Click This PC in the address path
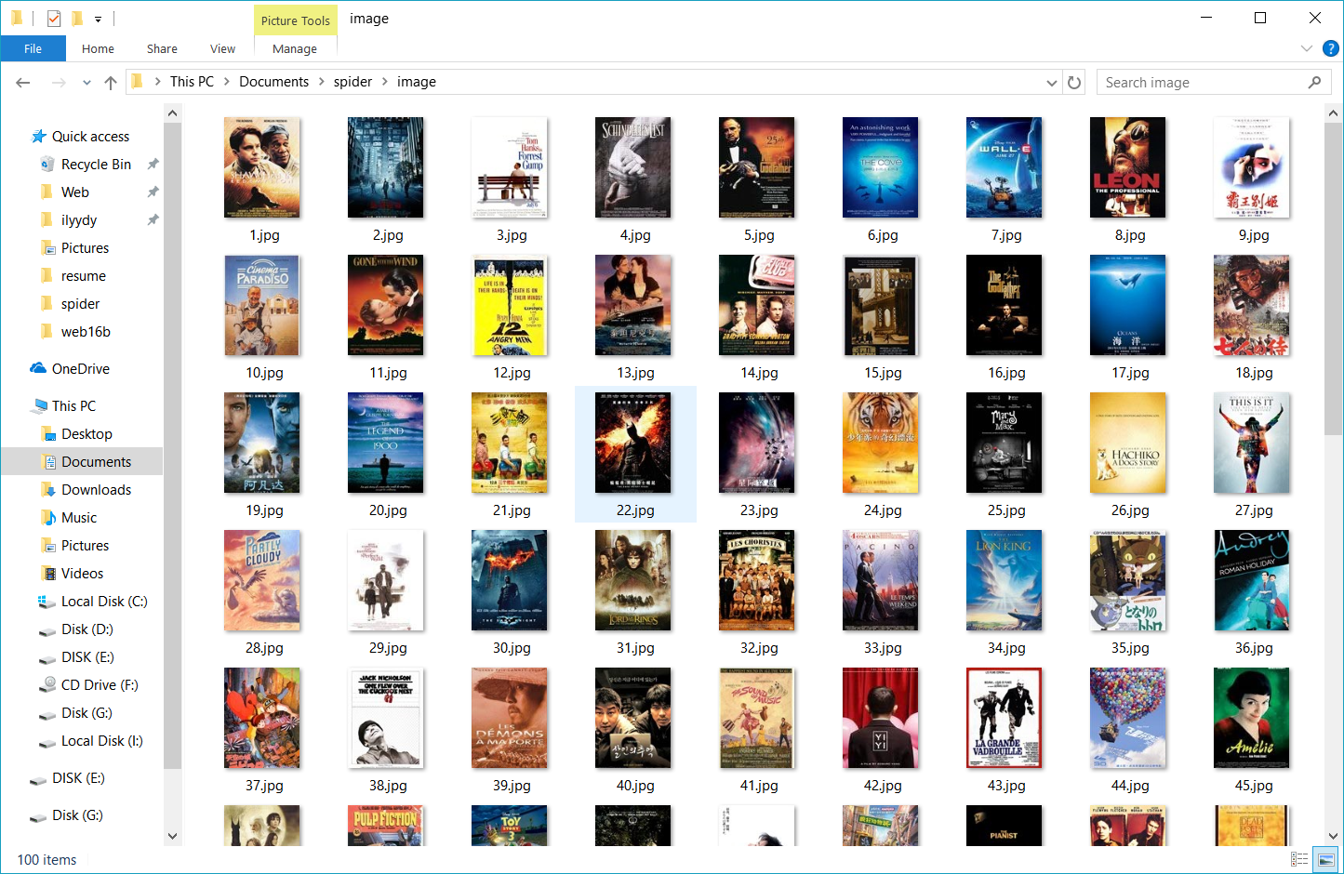 (x=192, y=82)
